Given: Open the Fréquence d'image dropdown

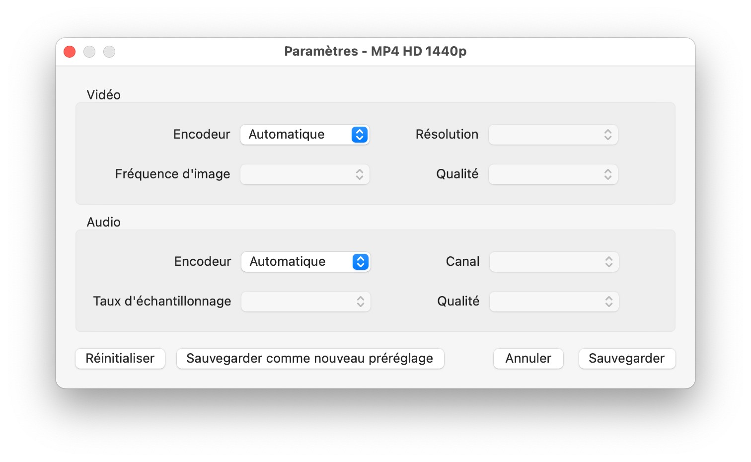Looking at the screenshot, I should pos(304,174).
